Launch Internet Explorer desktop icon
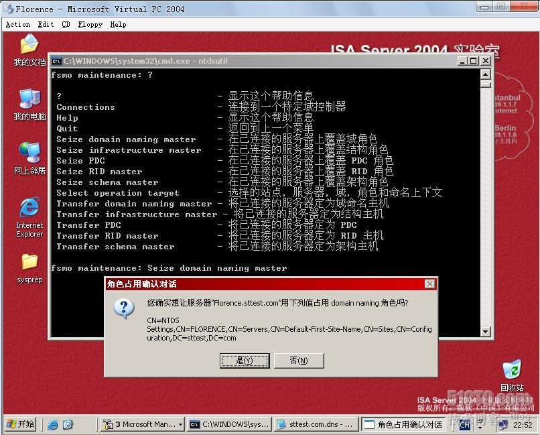 [29, 217]
